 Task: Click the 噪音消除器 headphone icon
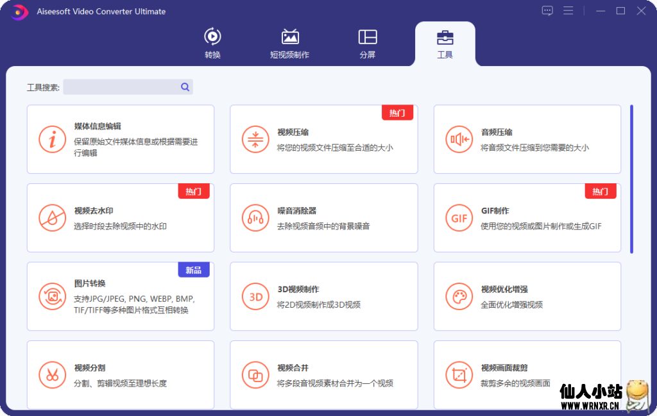(255, 218)
